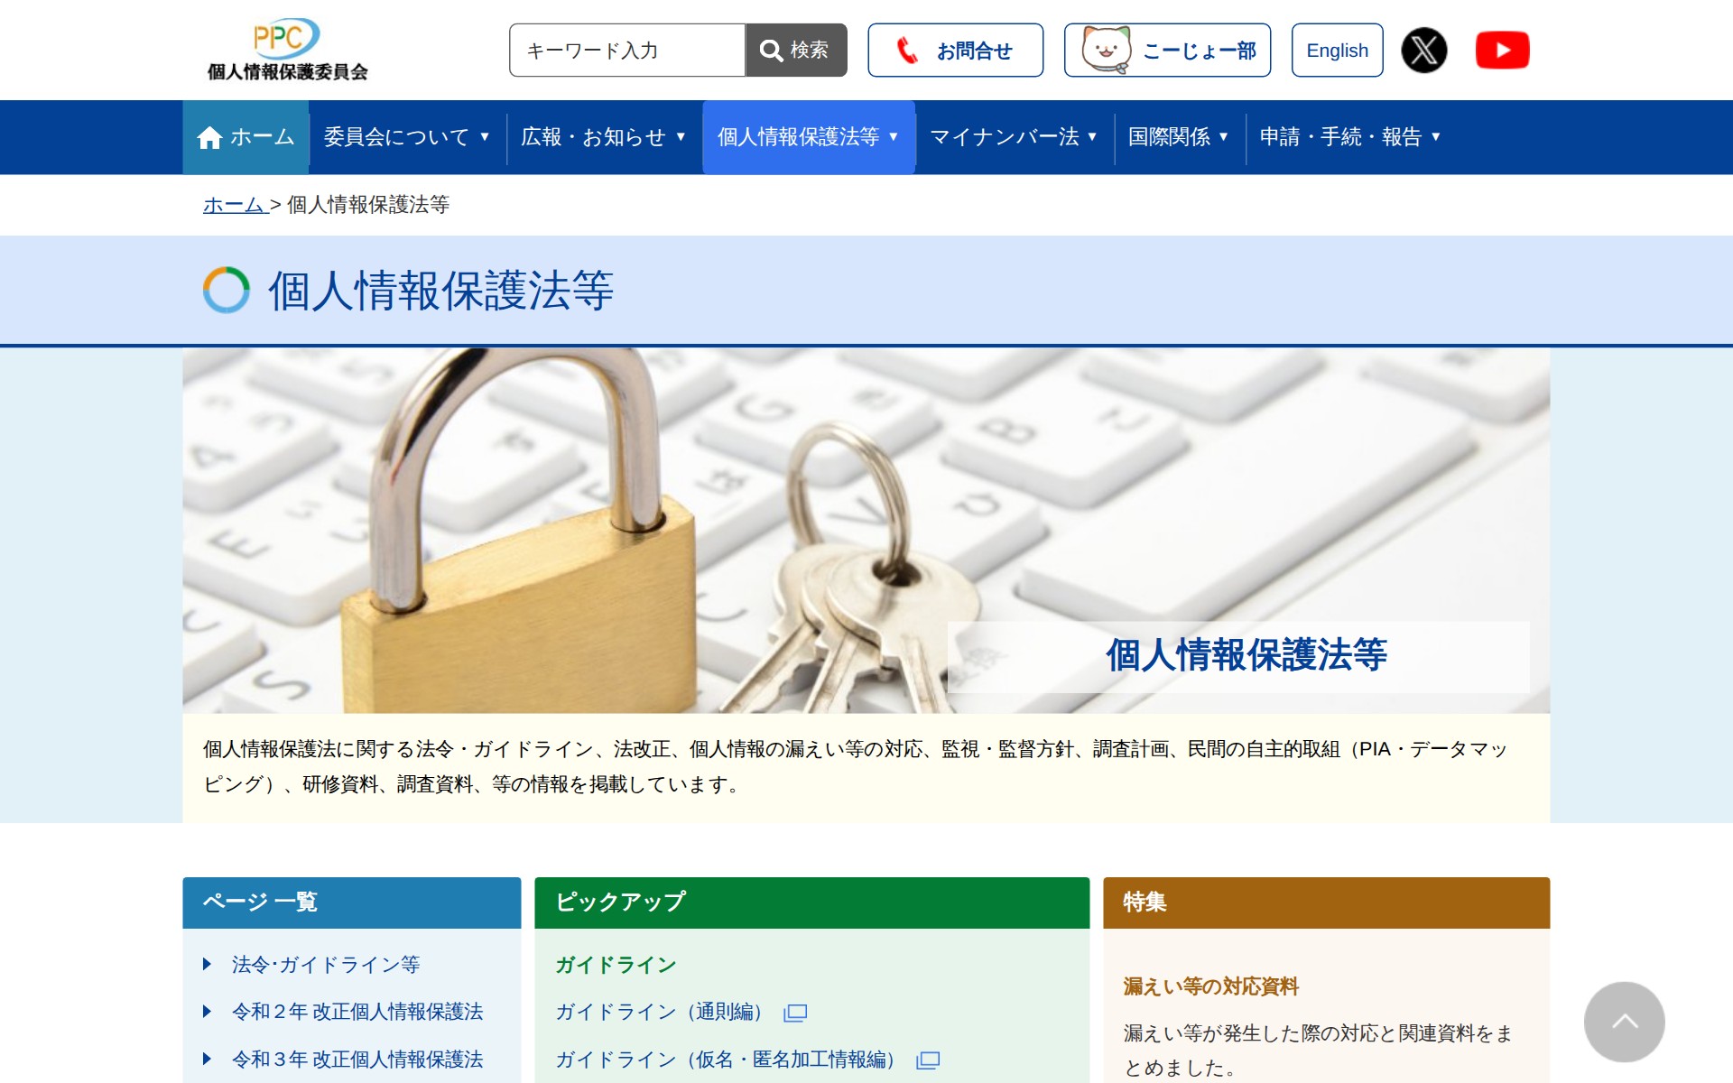Image resolution: width=1733 pixels, height=1083 pixels.
Task: Click external window icon beside ガイドライン（通則編）
Action: click(x=794, y=1013)
